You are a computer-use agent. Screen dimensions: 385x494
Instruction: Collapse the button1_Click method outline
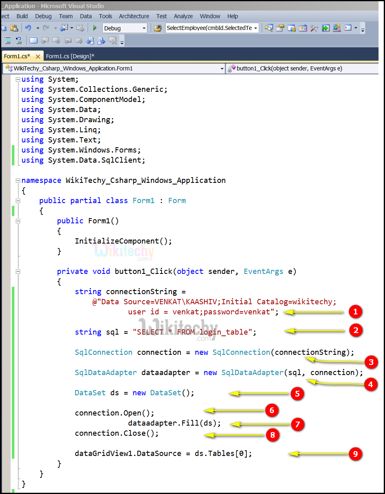17,271
